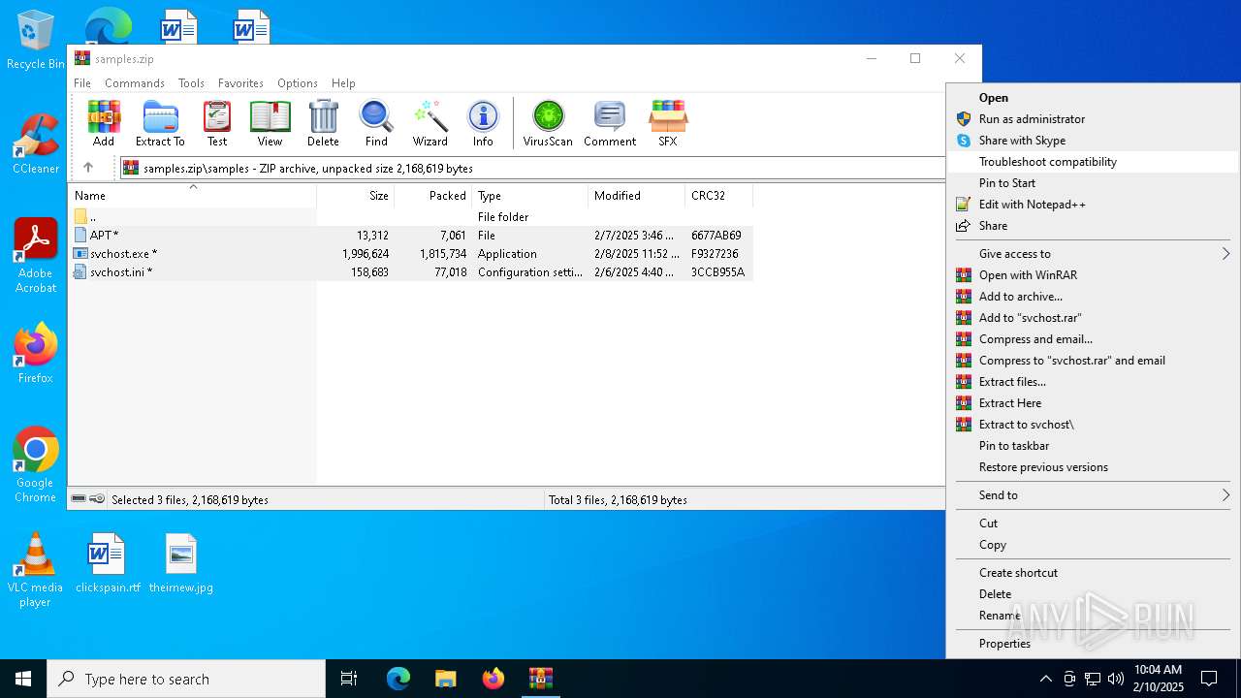
Task: Open the Find tool in WinRAR
Action: [376, 123]
